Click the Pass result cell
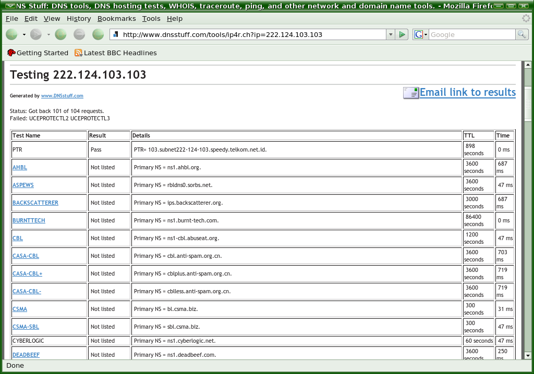The image size is (534, 374). (109, 149)
